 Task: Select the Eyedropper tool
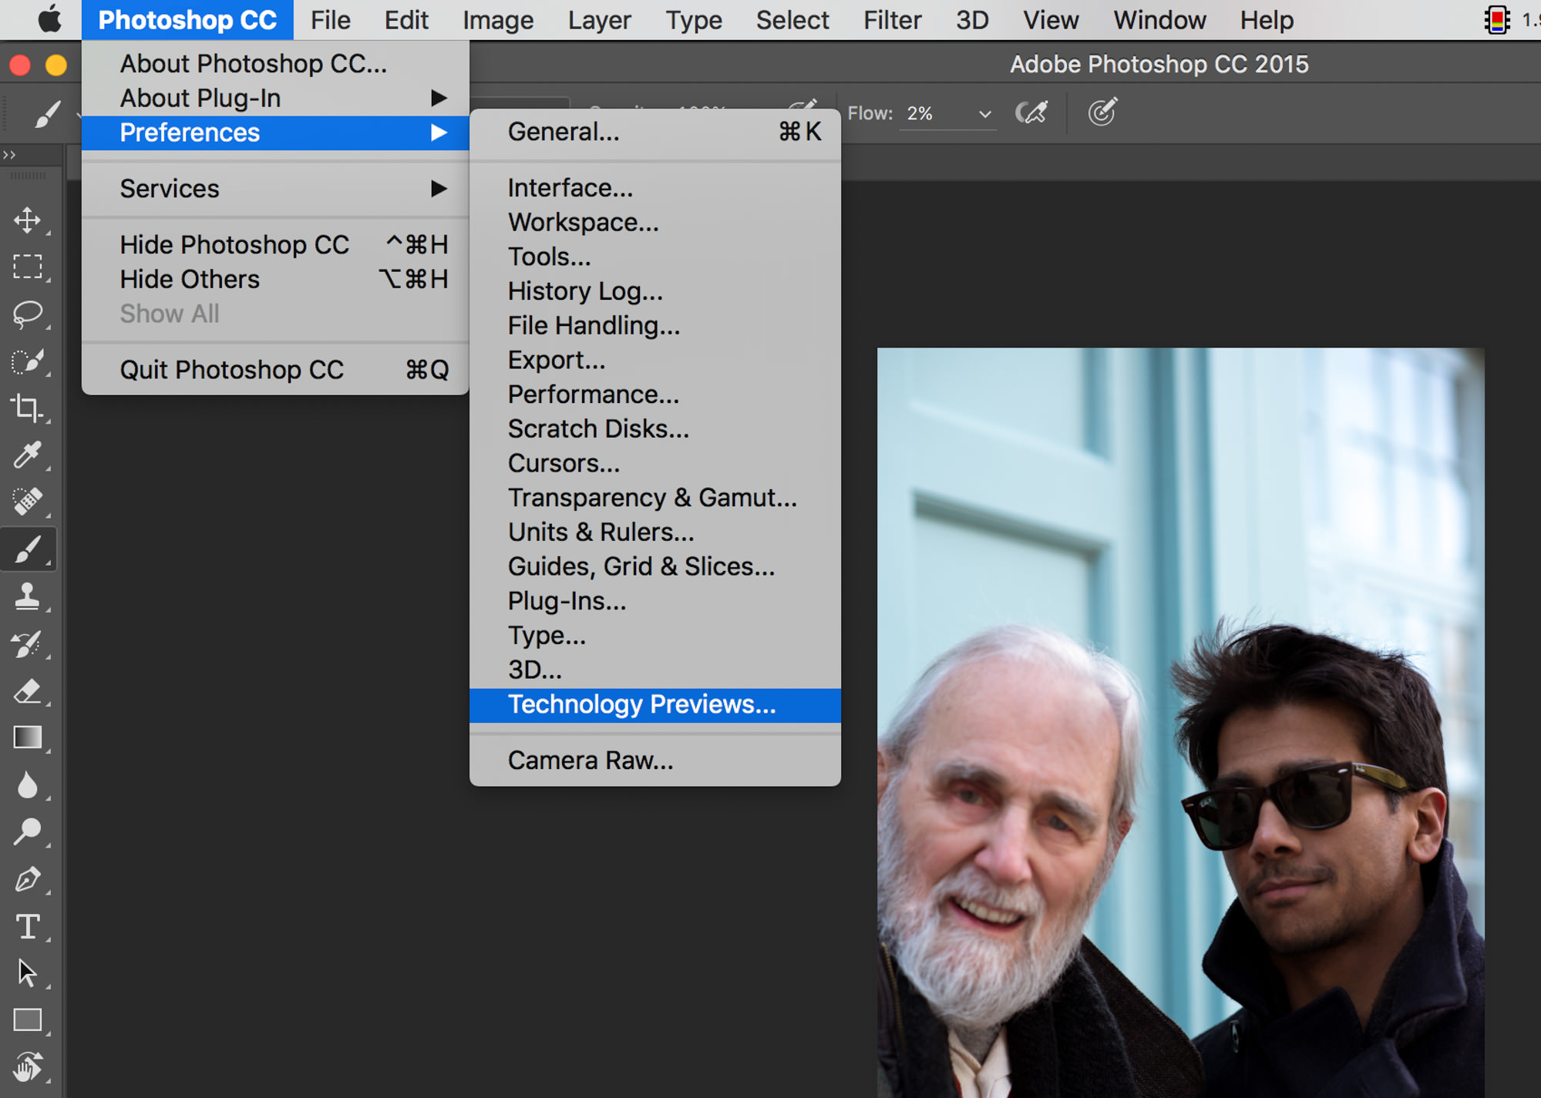[28, 455]
